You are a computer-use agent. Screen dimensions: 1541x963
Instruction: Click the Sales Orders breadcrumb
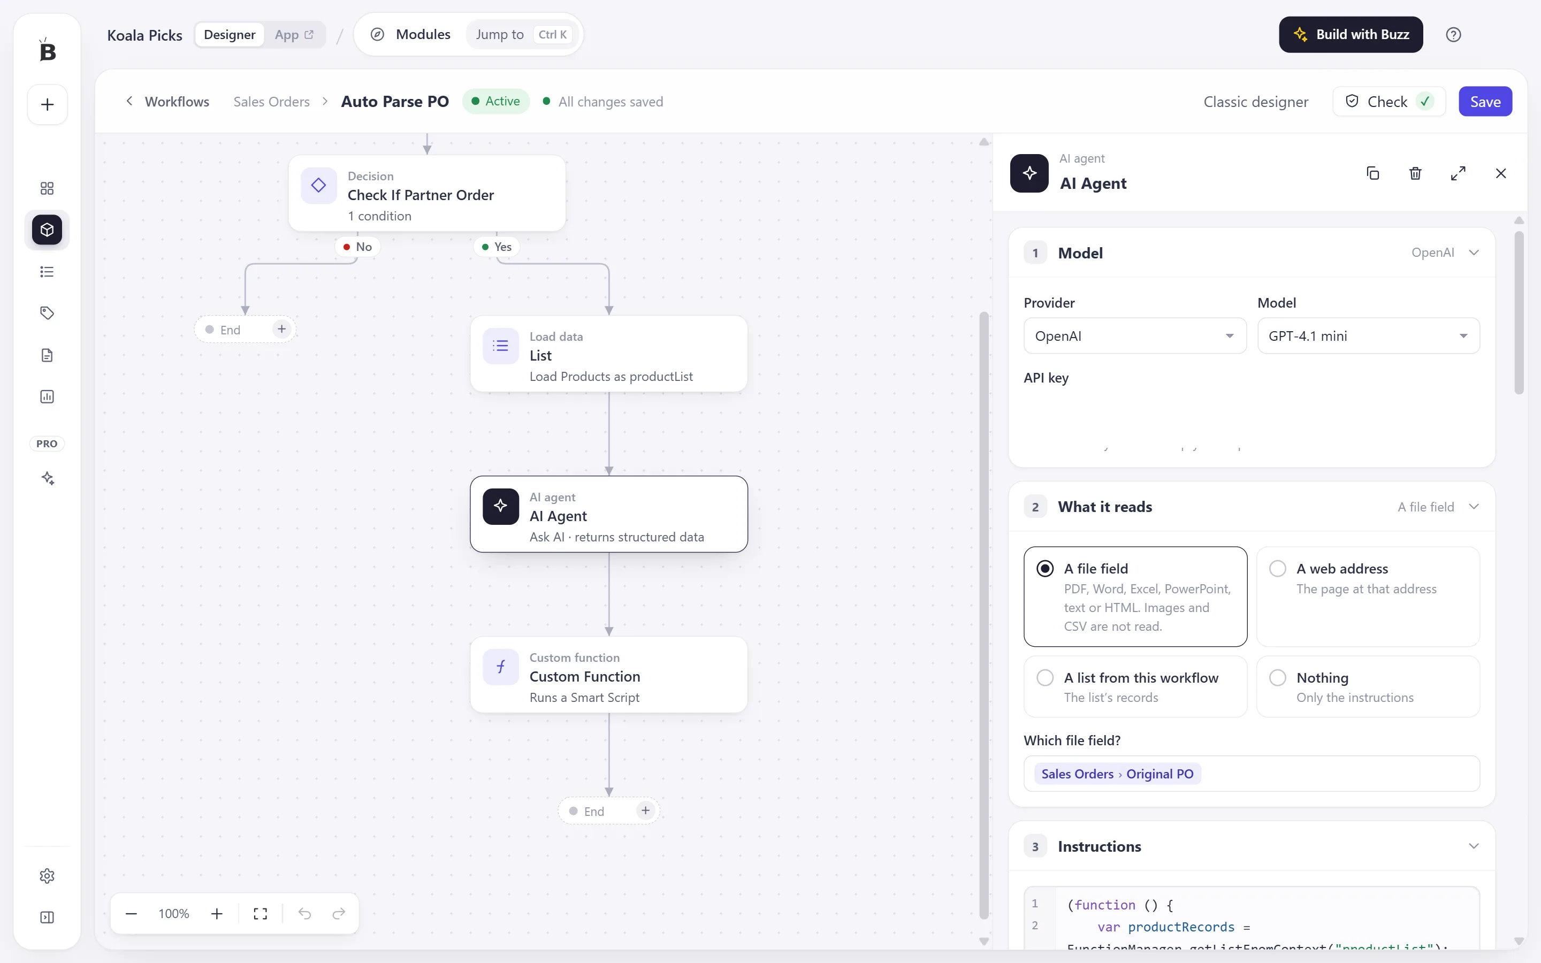[271, 102]
